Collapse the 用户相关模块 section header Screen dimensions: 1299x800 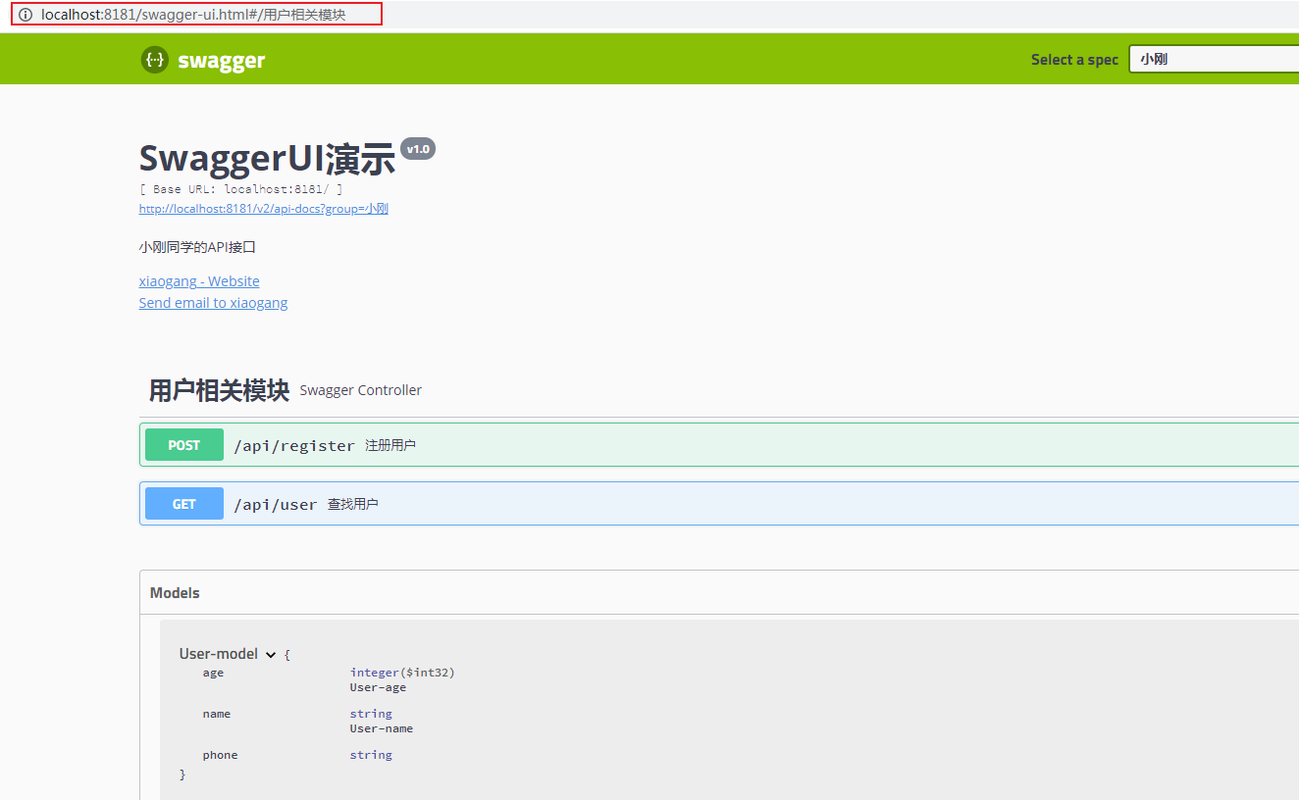pos(719,390)
